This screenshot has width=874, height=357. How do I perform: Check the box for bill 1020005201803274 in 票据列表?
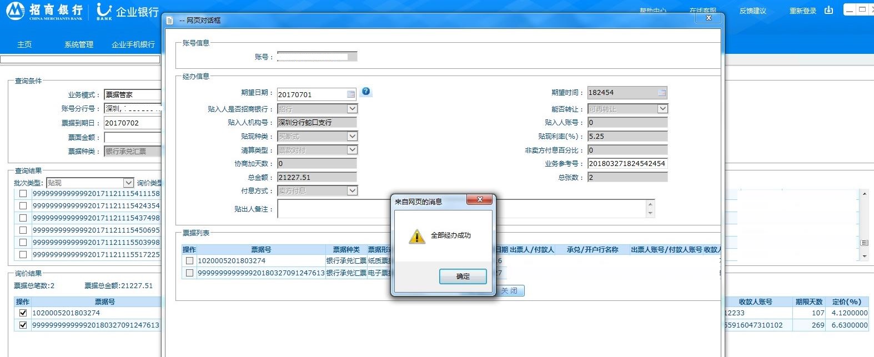[190, 260]
